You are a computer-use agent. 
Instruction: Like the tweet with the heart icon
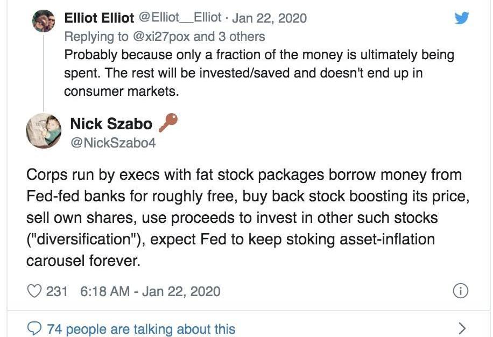click(34, 291)
